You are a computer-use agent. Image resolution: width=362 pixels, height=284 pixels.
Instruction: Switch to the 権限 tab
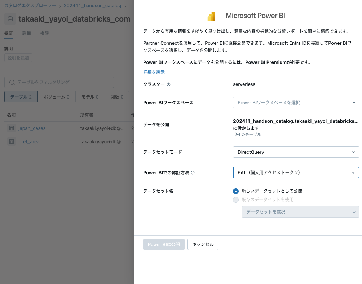[45, 33]
